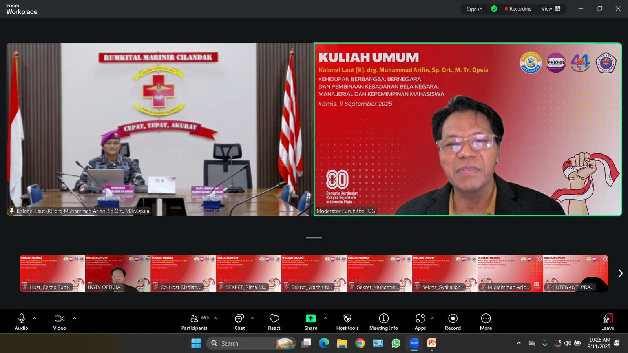The image size is (628, 353).
Task: Open the Participants panel
Action: tap(194, 322)
